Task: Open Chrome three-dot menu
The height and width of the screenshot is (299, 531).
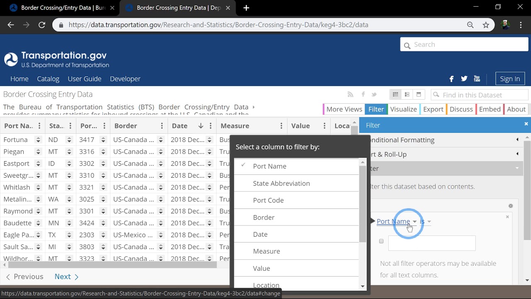Action: (x=521, y=25)
